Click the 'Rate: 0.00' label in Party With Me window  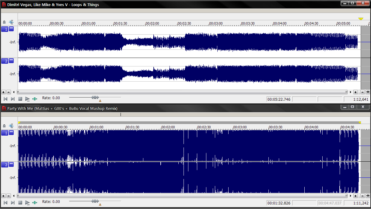51,202
